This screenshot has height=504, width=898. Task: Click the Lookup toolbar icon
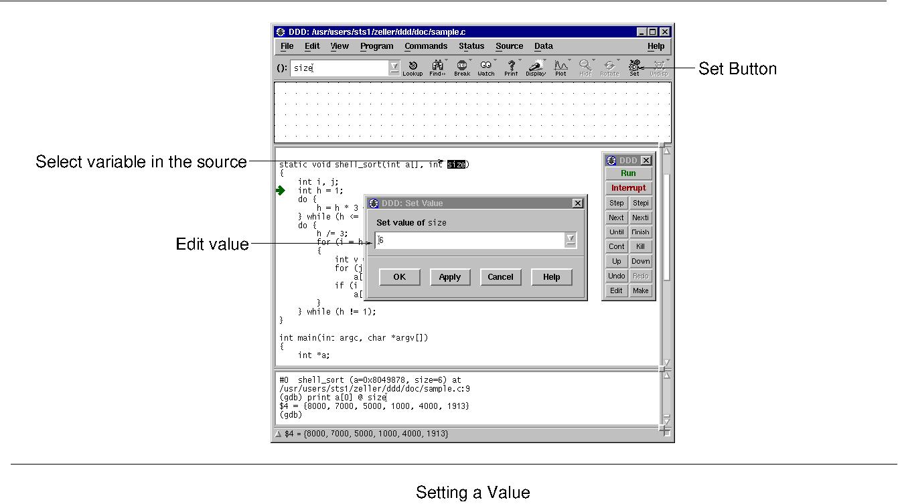413,68
